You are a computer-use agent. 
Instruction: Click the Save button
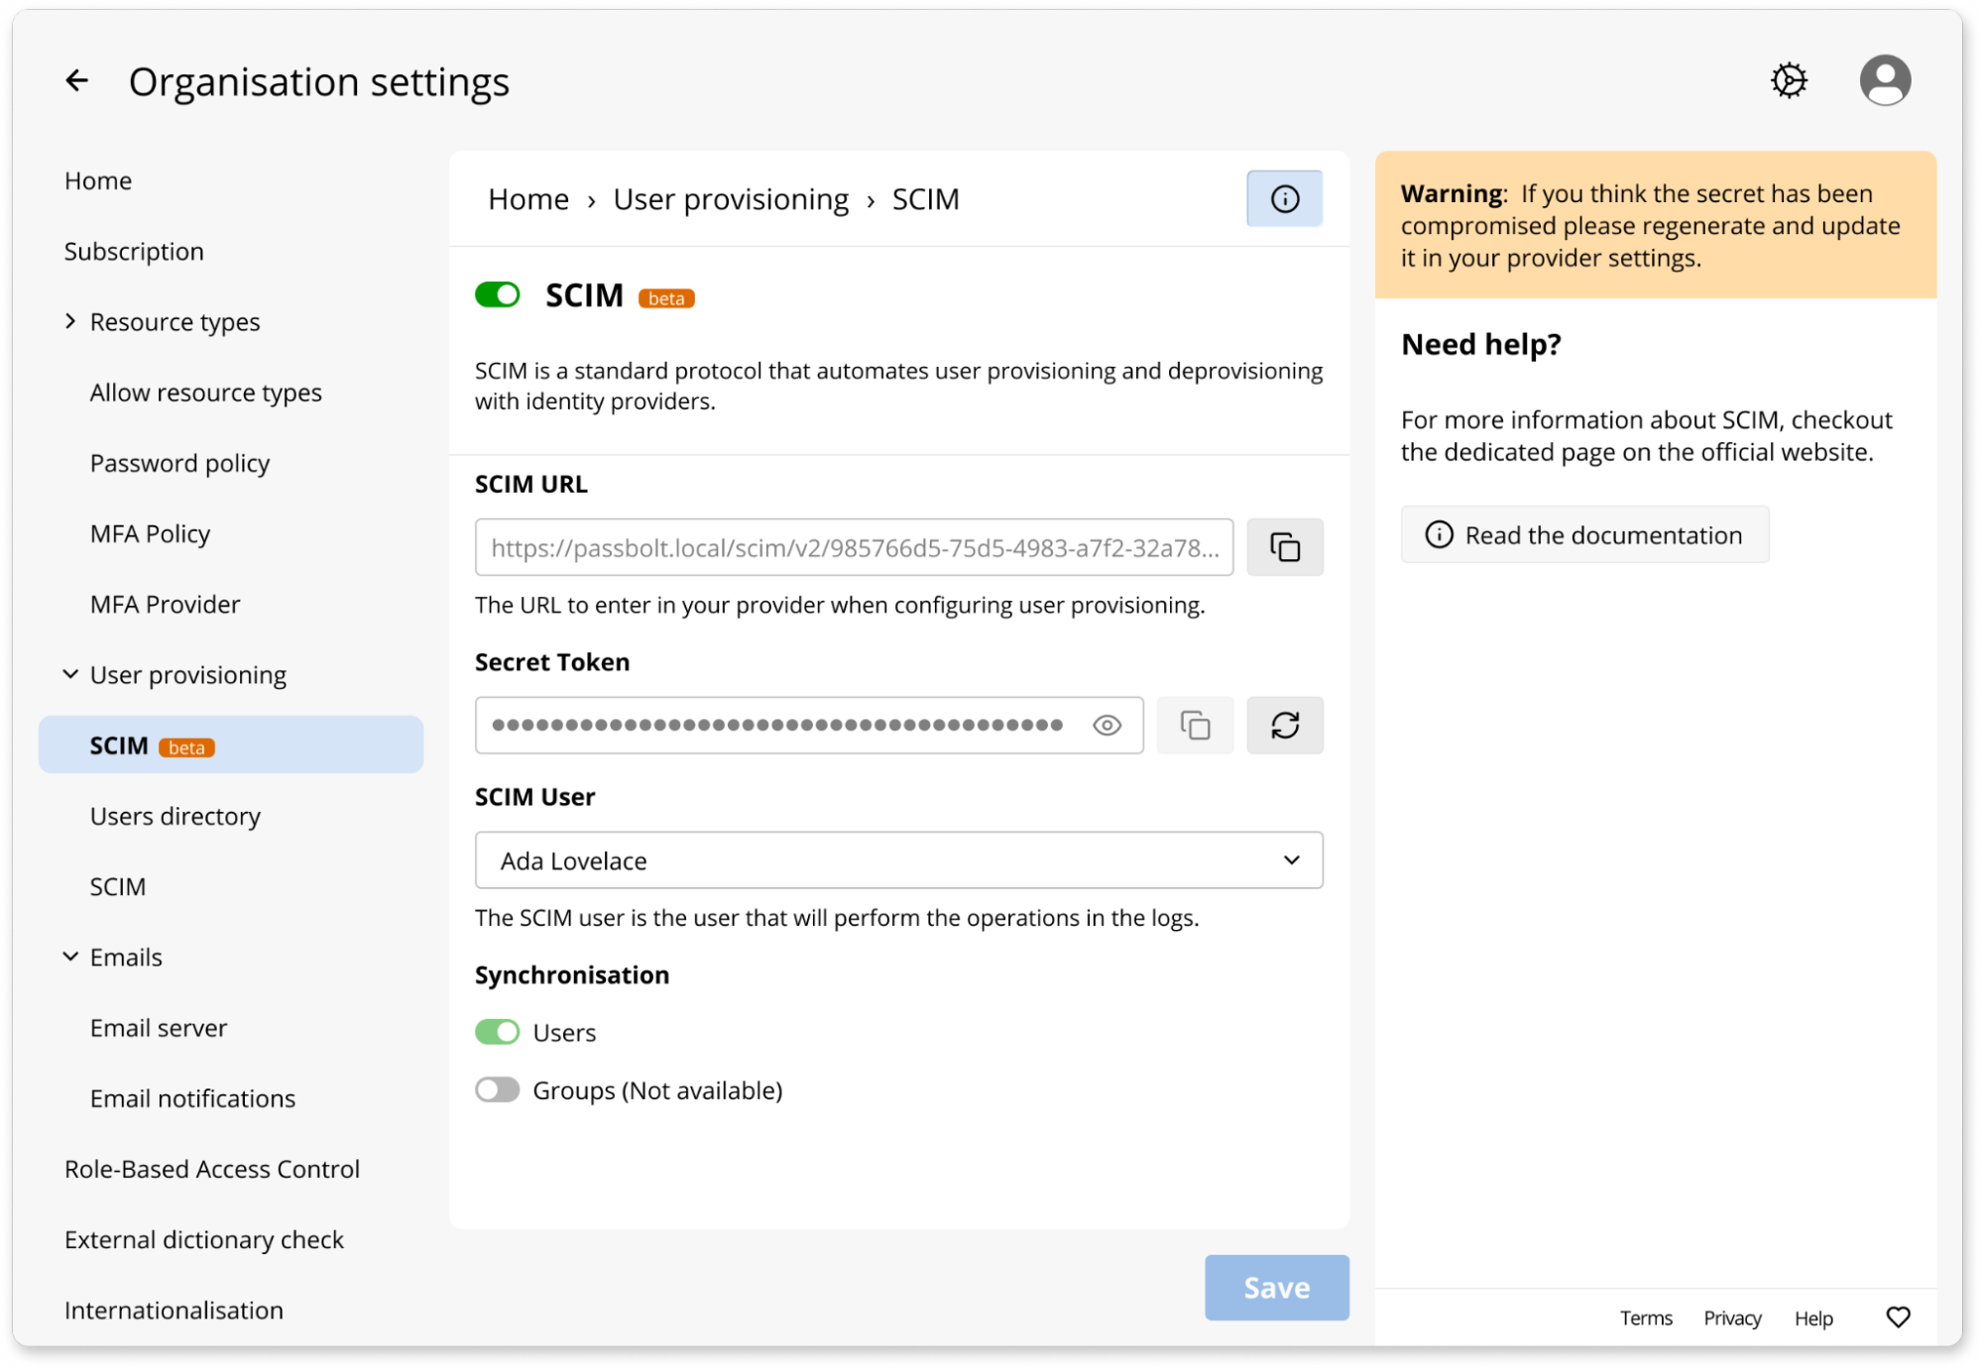[x=1276, y=1288]
